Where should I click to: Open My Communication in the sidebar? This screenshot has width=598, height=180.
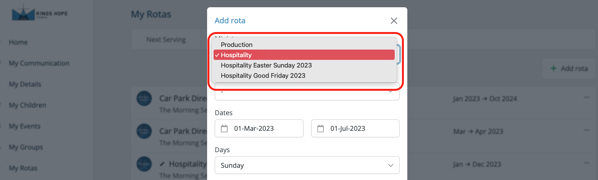[39, 63]
